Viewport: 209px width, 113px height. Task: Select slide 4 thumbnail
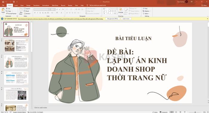tap(16, 78)
